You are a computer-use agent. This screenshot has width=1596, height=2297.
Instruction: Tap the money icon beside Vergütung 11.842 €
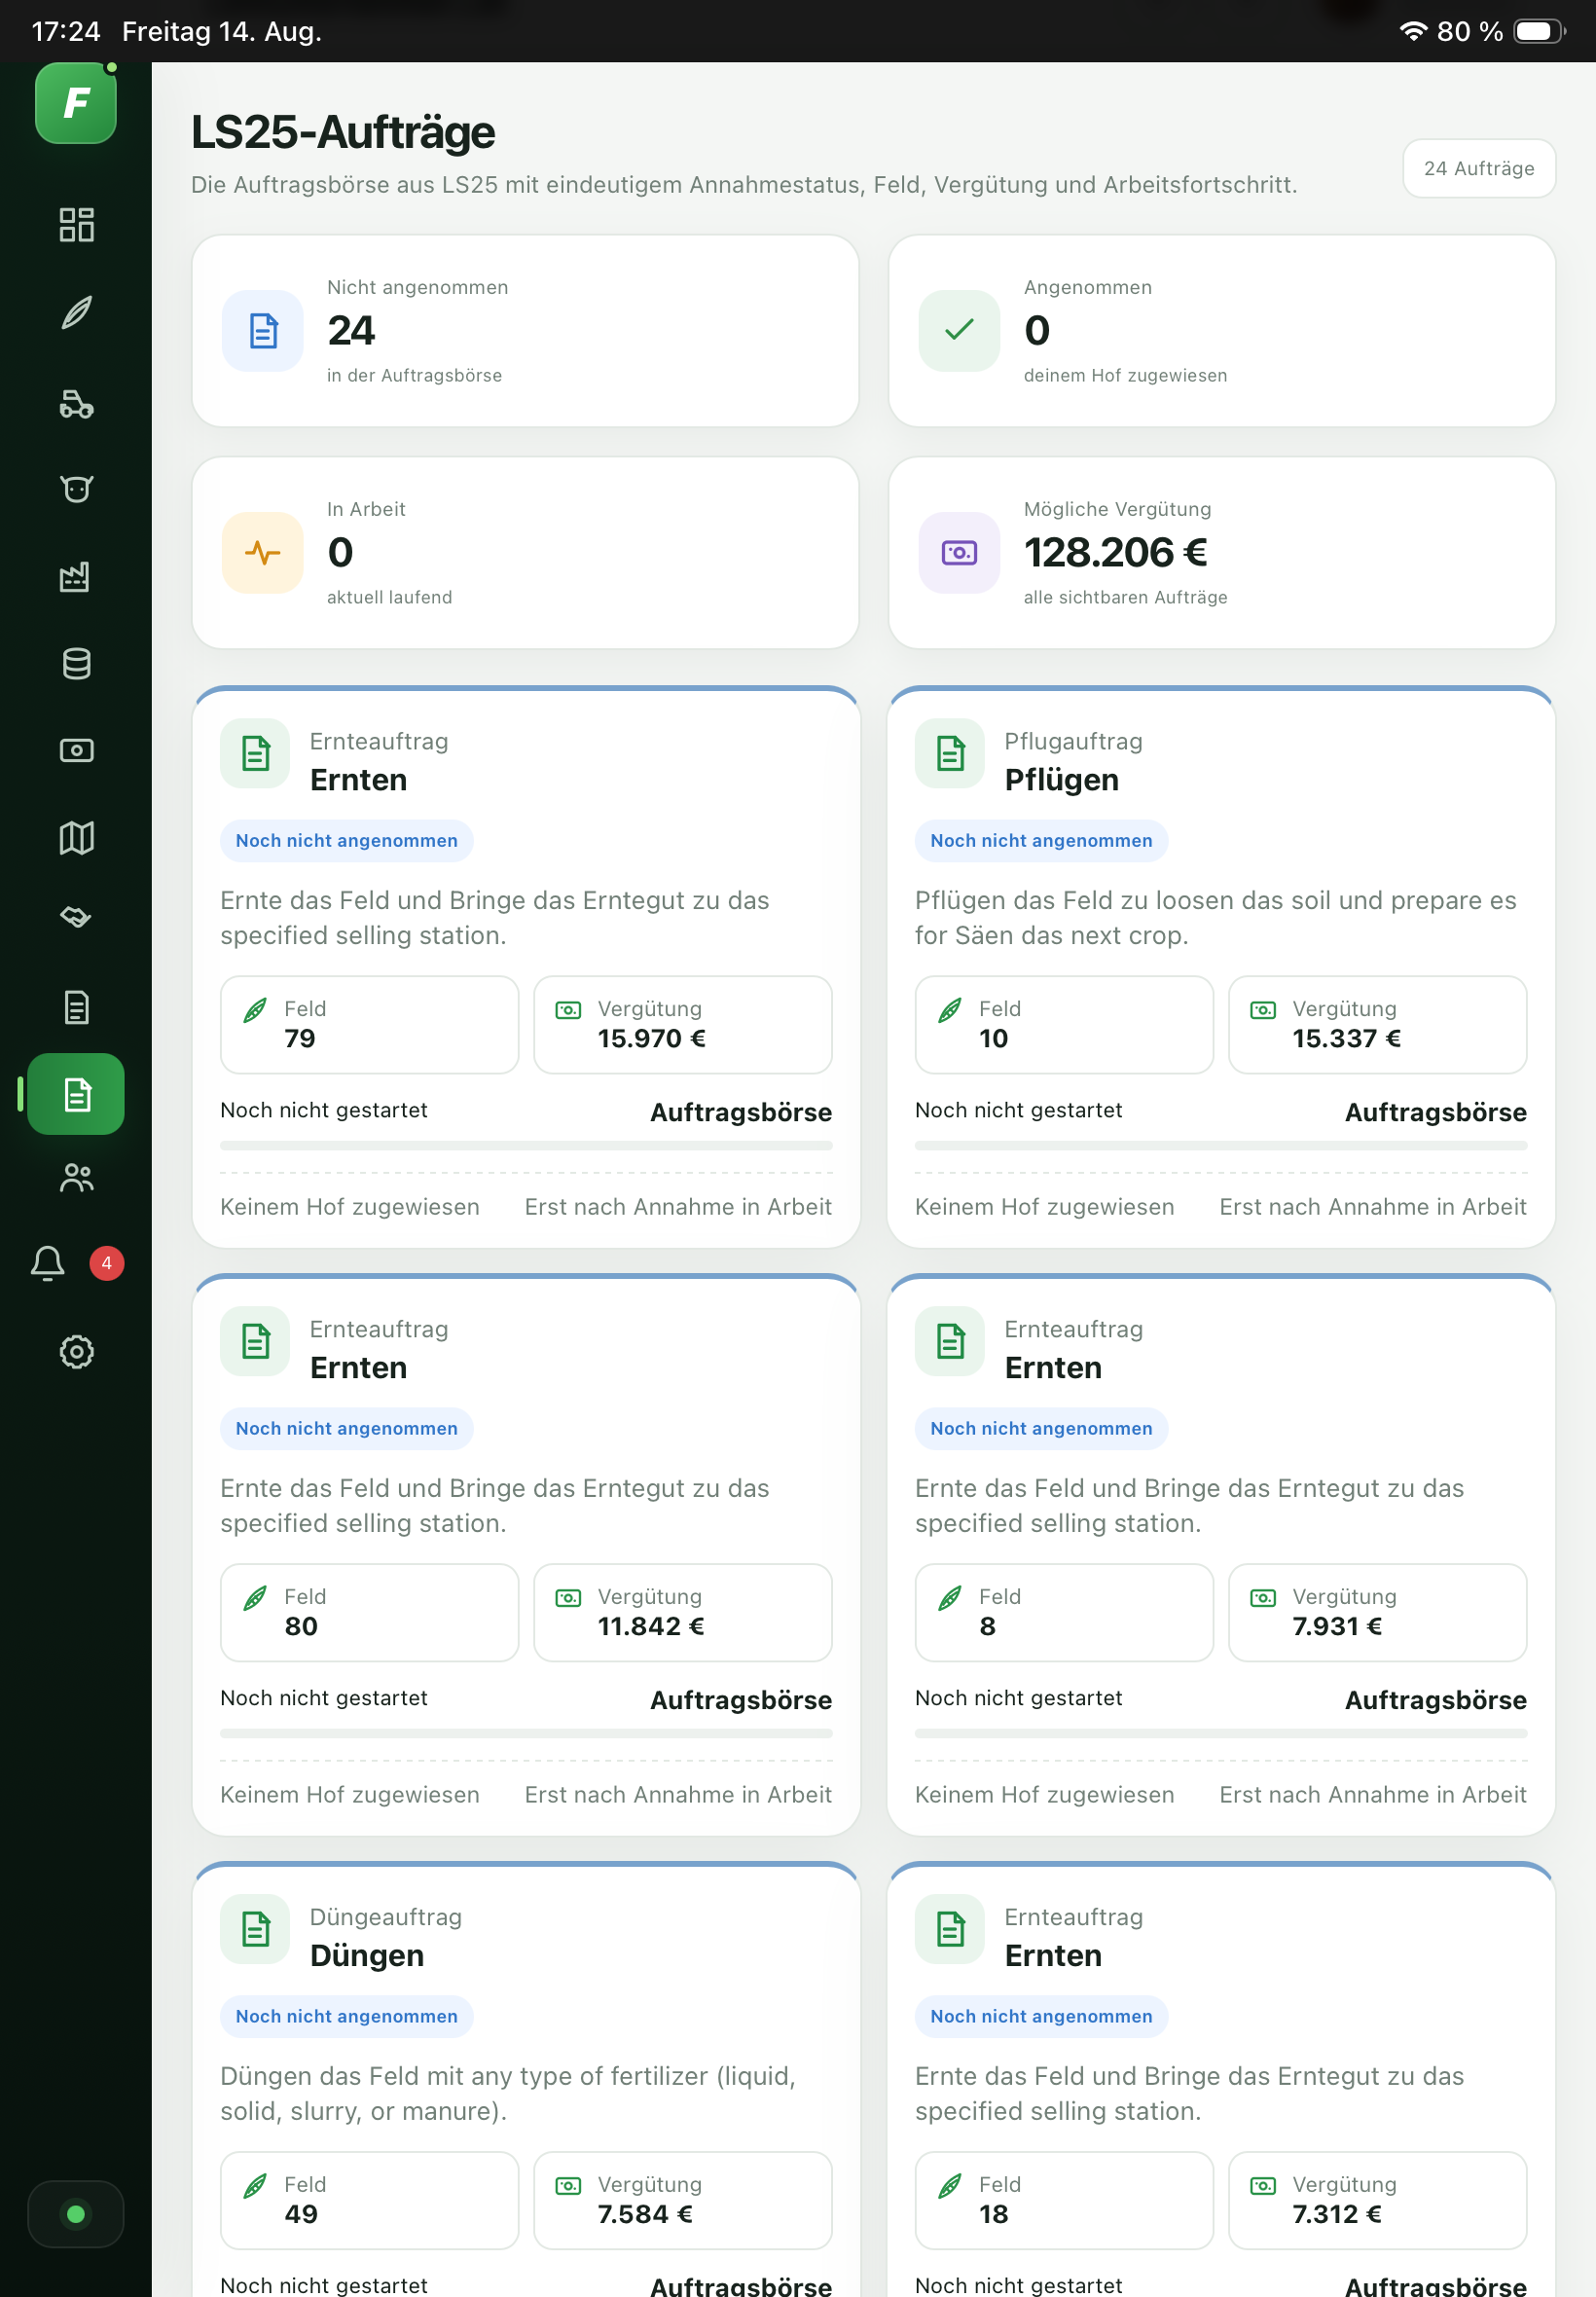pyautogui.click(x=568, y=1598)
